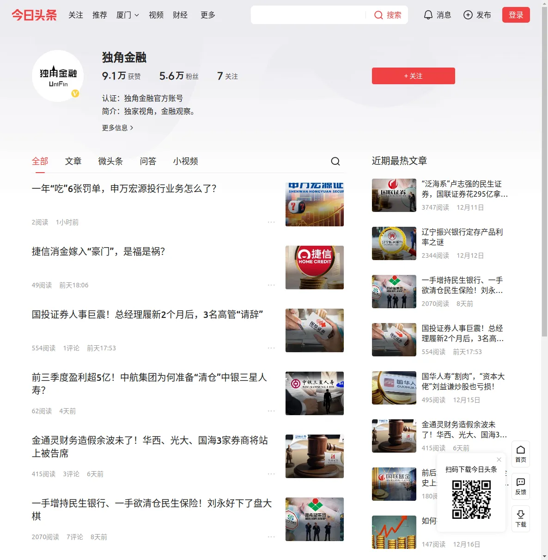Open the 国投证券人事巨震 article title in the feed

click(x=147, y=315)
